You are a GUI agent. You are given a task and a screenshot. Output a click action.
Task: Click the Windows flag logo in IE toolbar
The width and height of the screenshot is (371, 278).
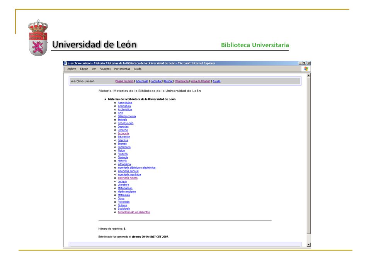[306, 69]
